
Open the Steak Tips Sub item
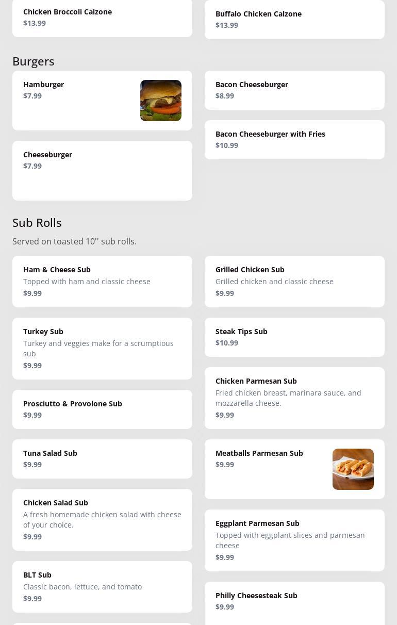[x=294, y=337]
